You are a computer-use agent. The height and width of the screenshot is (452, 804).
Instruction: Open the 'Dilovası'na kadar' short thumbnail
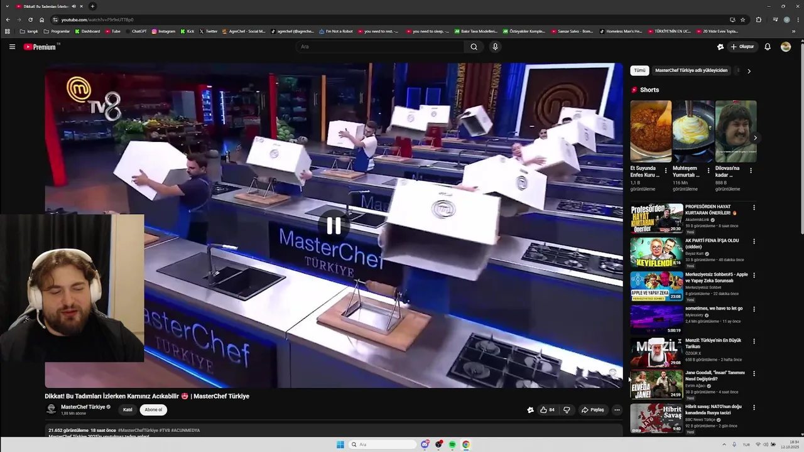coord(736,131)
